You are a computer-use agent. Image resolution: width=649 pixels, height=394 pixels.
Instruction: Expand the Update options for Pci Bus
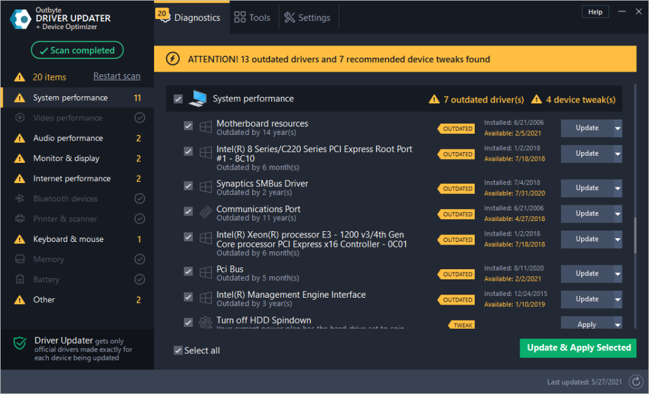[x=615, y=274]
